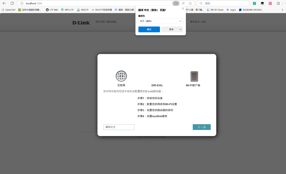
Task: Open the NB 3D Charts bookmark
Action: click(x=215, y=10)
